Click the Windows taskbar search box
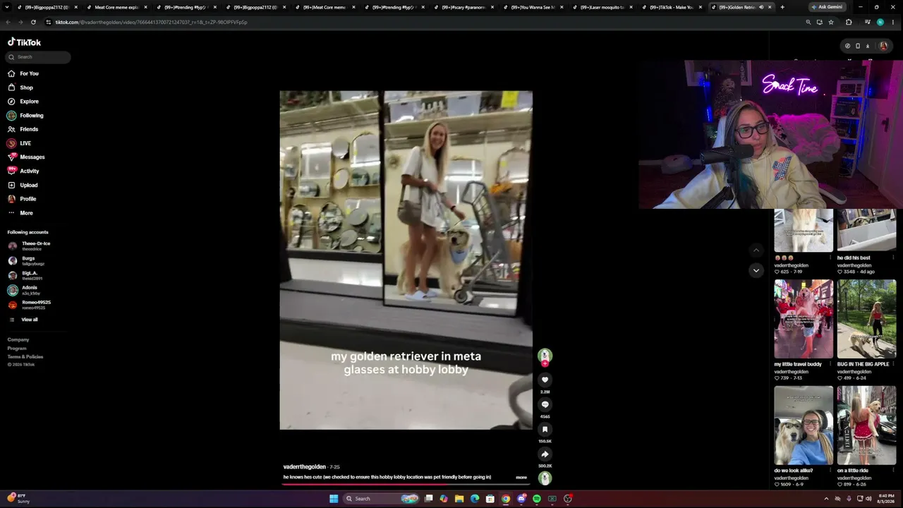Screen dimensions: 903x508 381,499
